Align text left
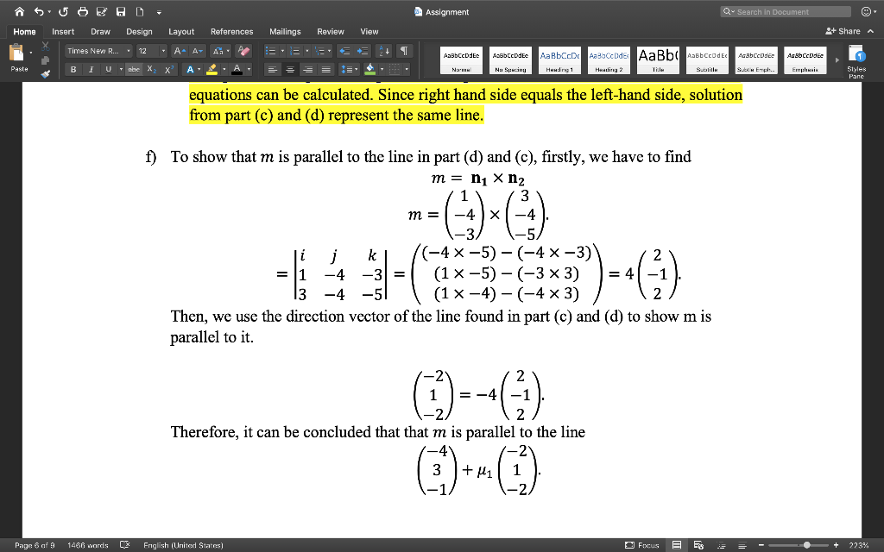 tap(272, 69)
